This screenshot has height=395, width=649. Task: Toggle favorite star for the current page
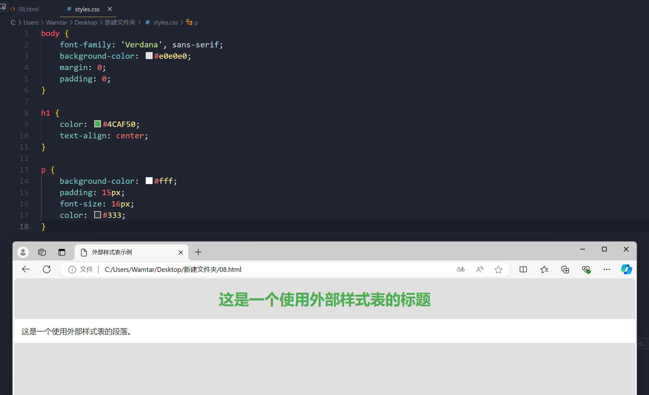click(x=498, y=269)
